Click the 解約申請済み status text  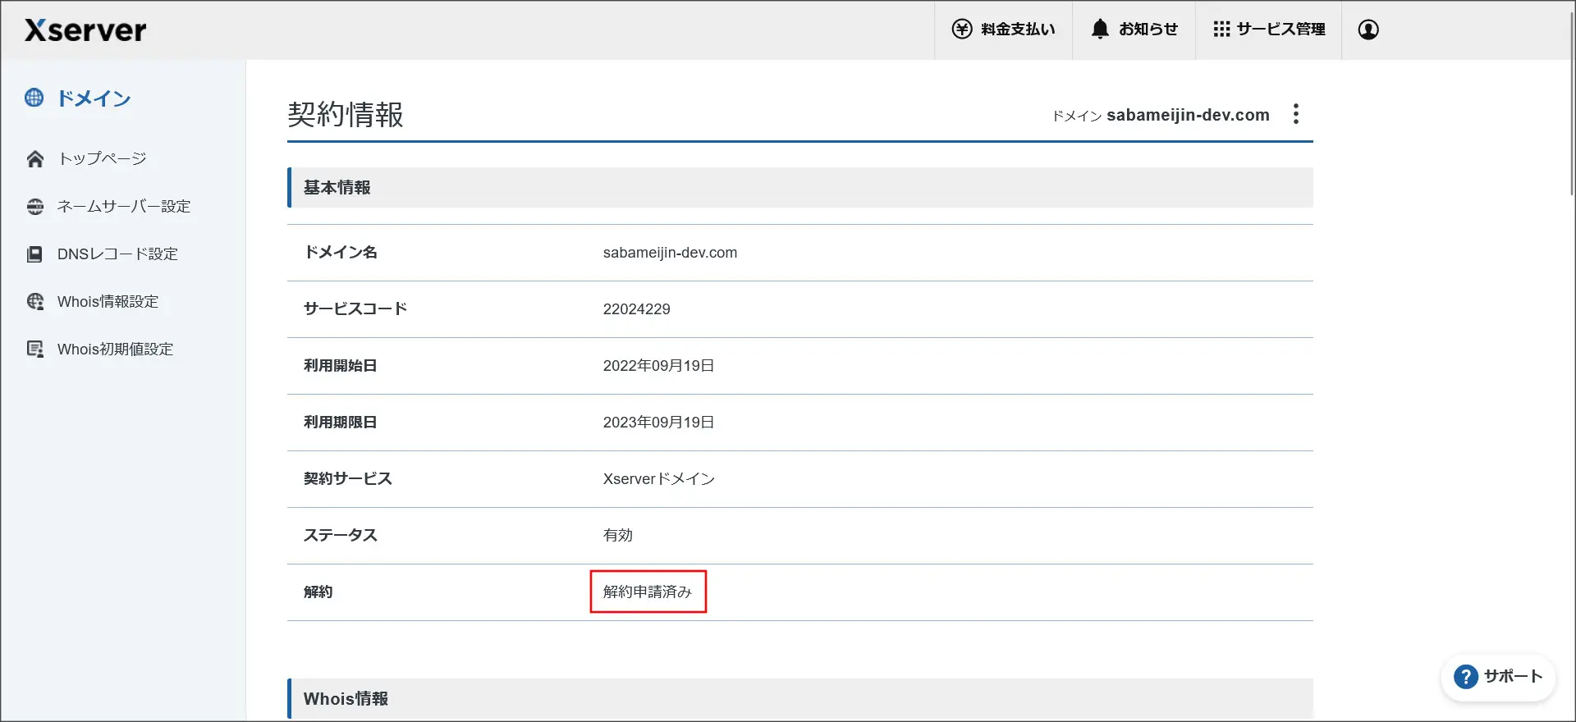tap(648, 592)
